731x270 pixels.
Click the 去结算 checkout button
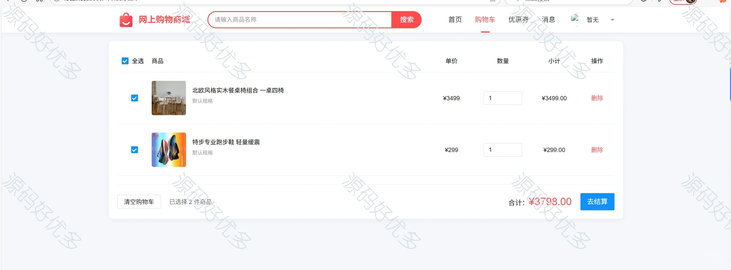pos(597,202)
